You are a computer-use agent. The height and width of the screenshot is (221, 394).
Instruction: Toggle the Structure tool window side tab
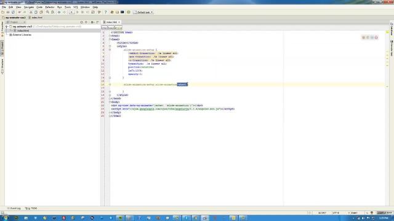tap(2, 66)
